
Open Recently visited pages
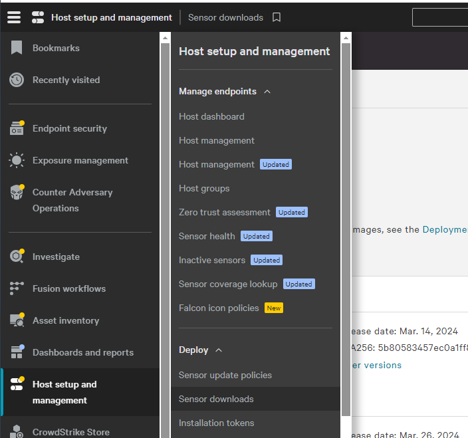(66, 80)
